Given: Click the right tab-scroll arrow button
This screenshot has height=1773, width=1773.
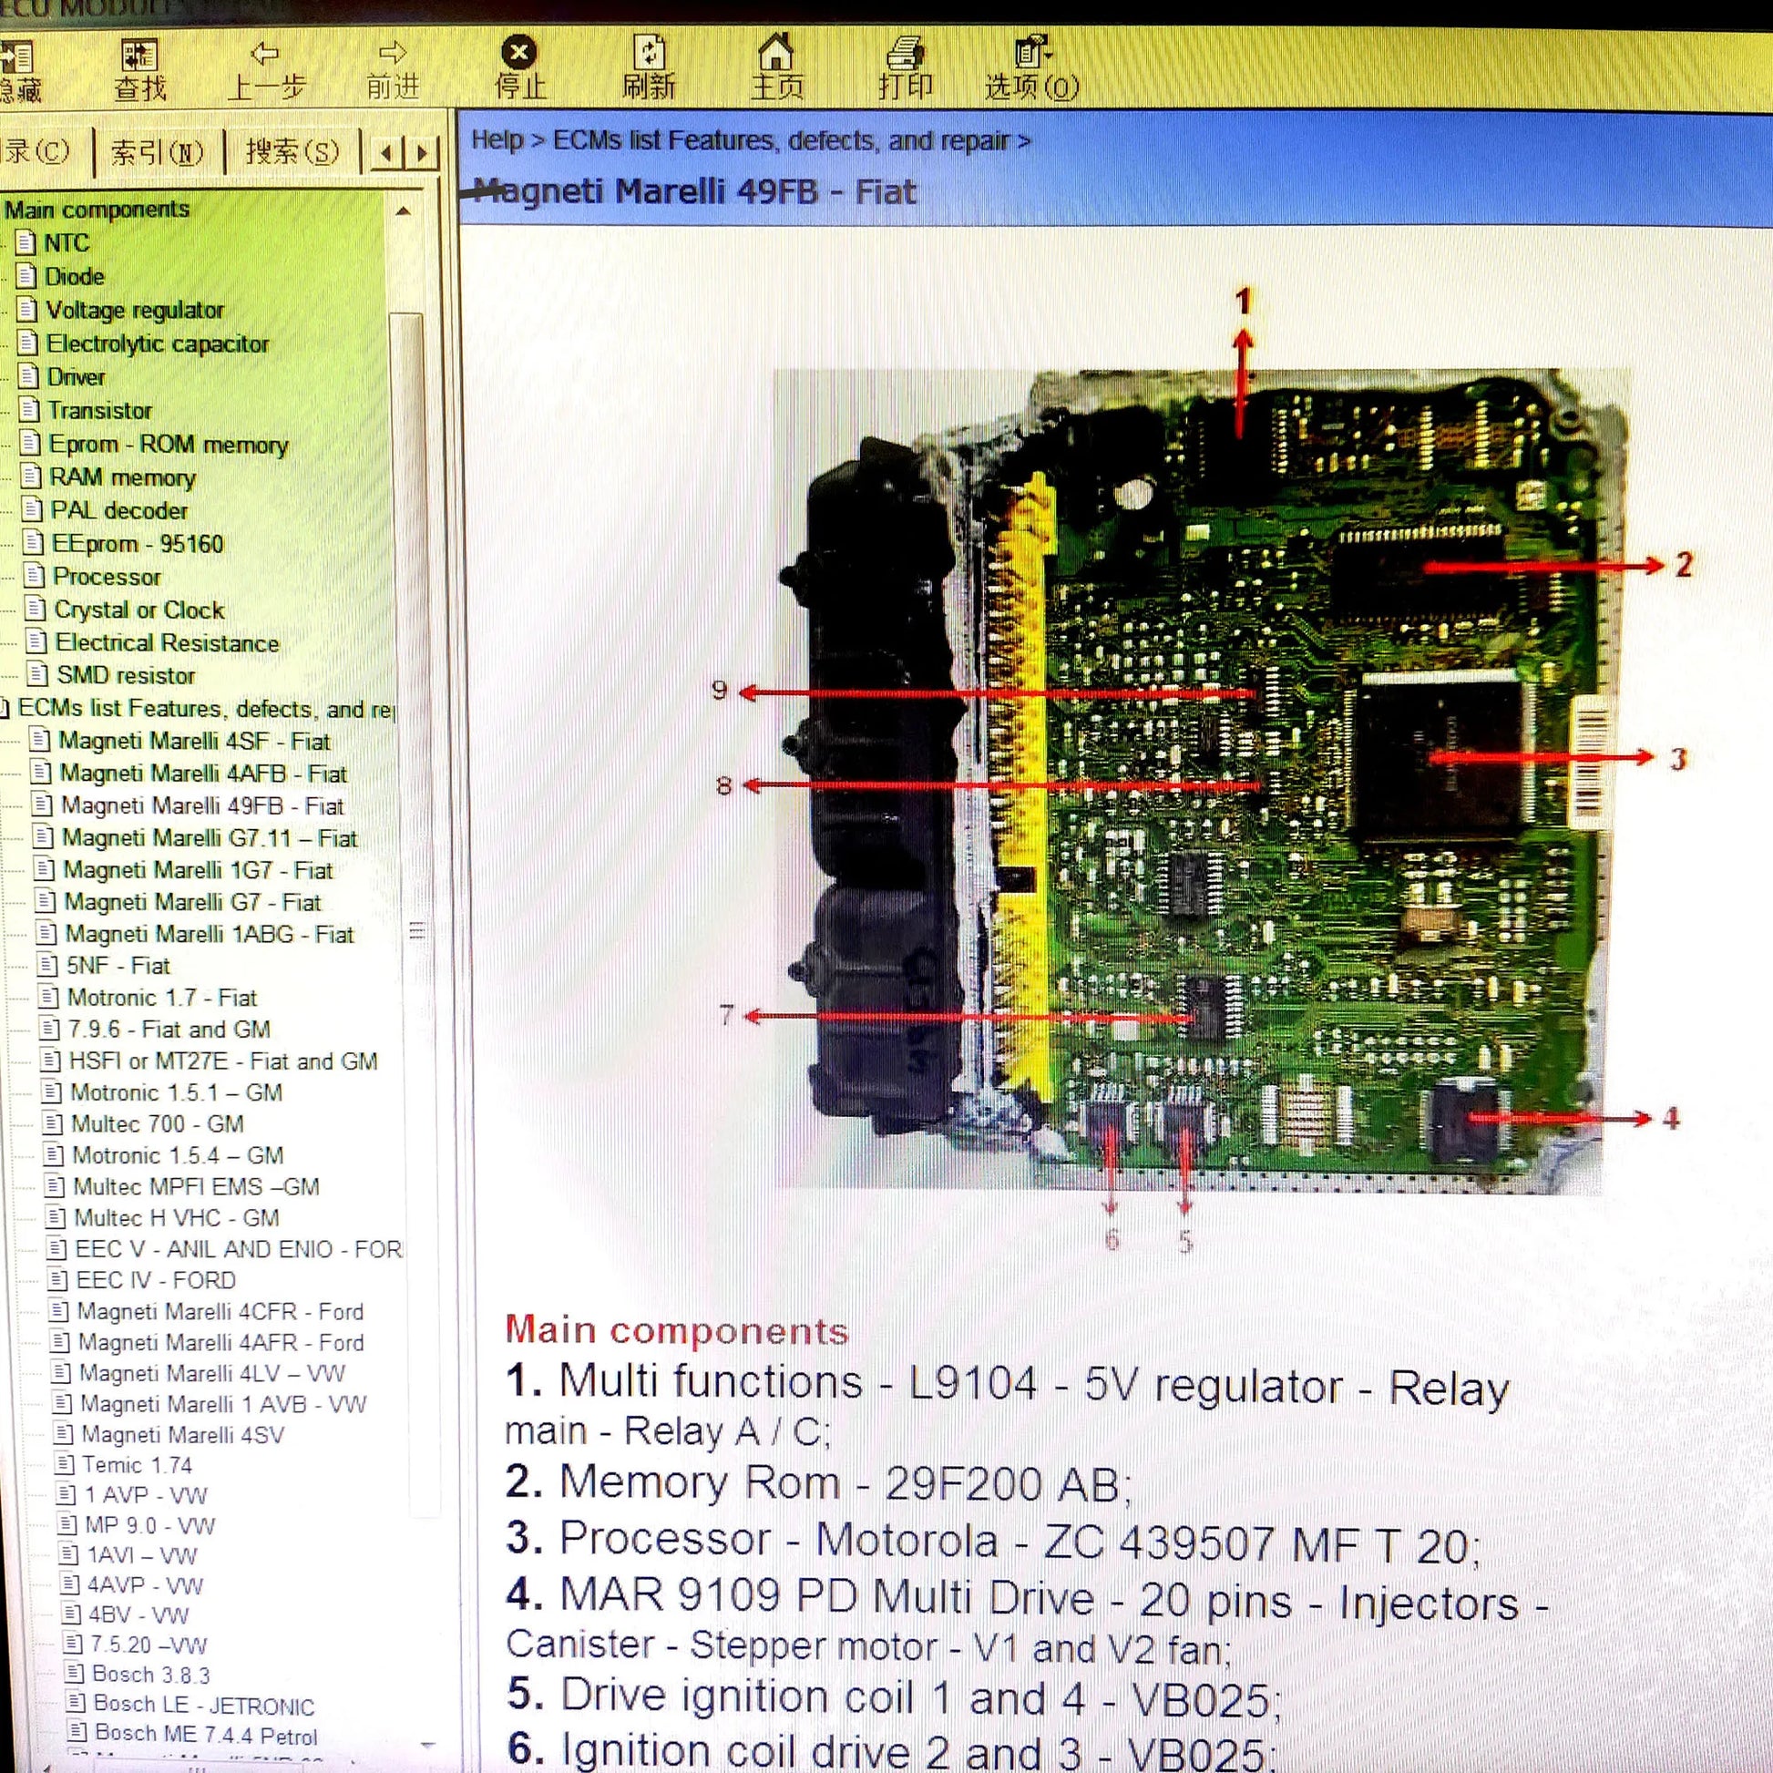Looking at the screenshot, I should [420, 151].
